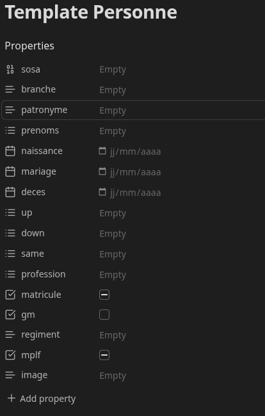Viewport: 265px width, 416px height.
Task: Click the date type icon beside deces
Action: 10,192
